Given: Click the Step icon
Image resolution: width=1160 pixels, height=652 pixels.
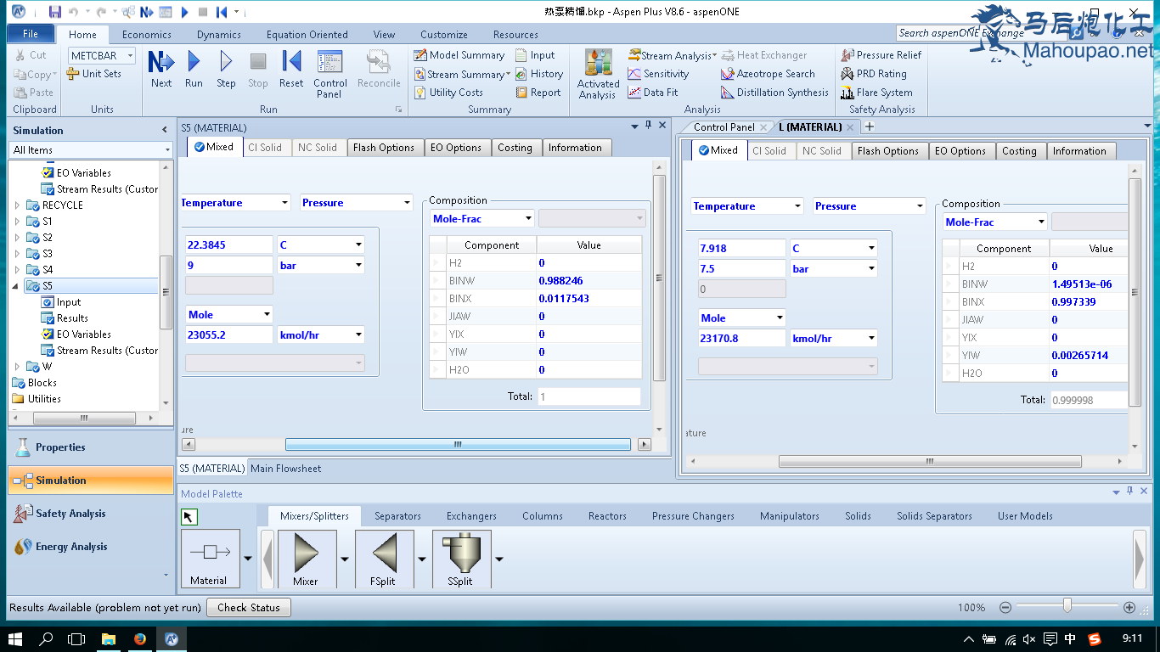Looking at the screenshot, I should coord(226,70).
